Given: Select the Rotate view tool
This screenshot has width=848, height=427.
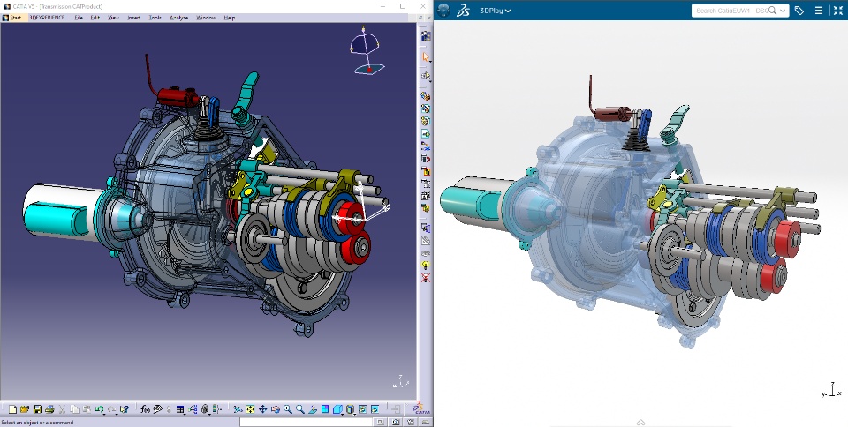Looking at the screenshot, I should 276,409.
